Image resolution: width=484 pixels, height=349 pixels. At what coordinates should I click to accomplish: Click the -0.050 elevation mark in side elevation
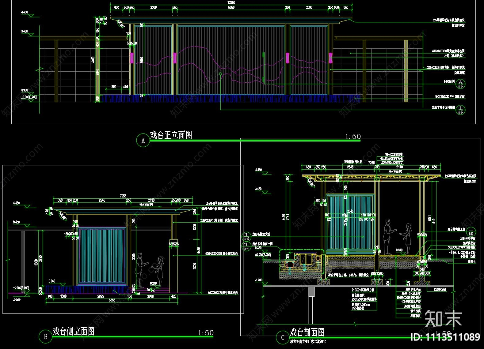[17, 300]
